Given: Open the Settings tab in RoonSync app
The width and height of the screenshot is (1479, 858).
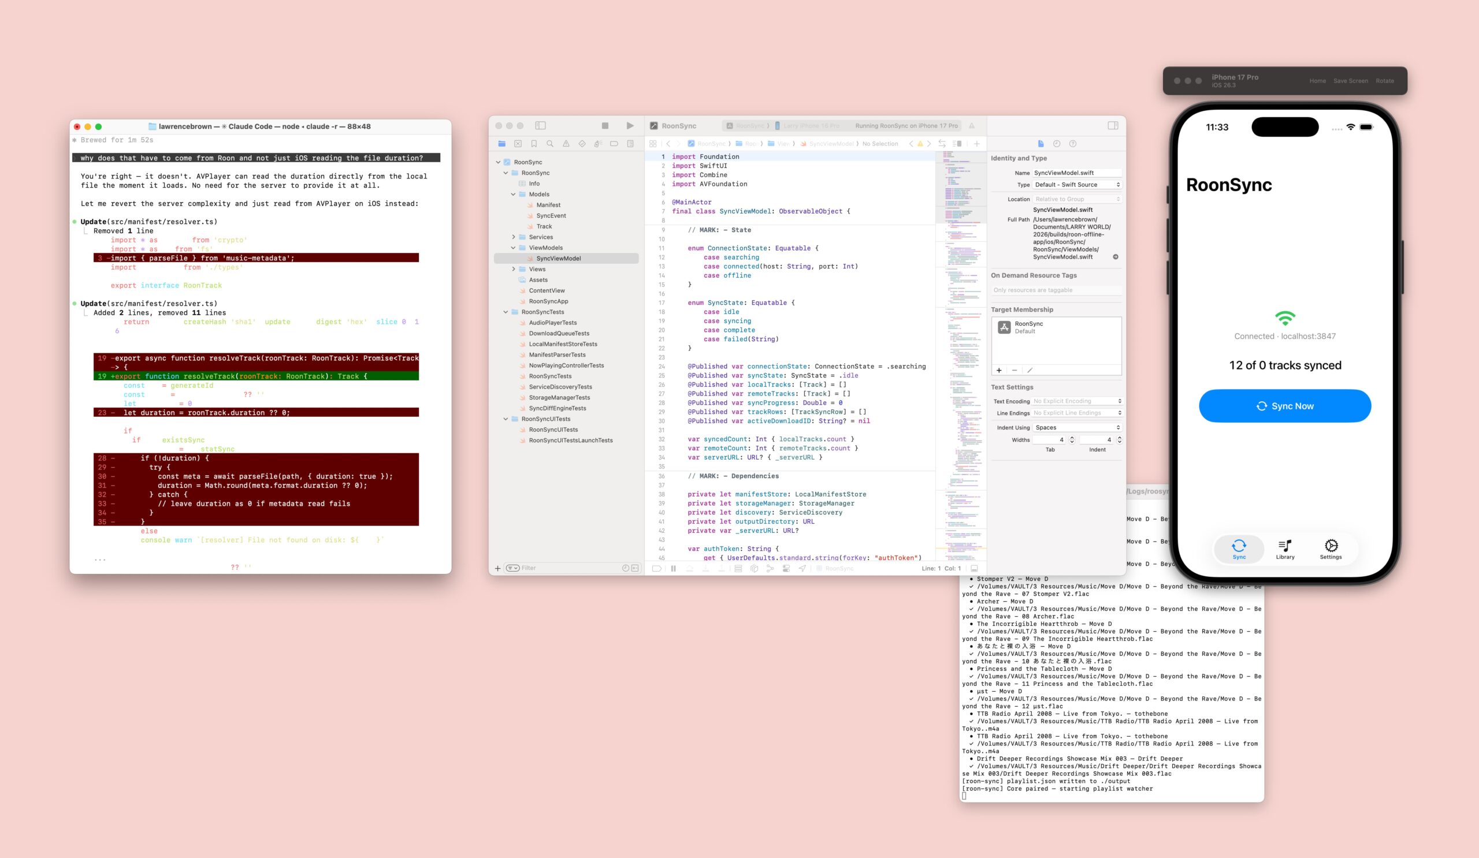Looking at the screenshot, I should pyautogui.click(x=1331, y=550).
